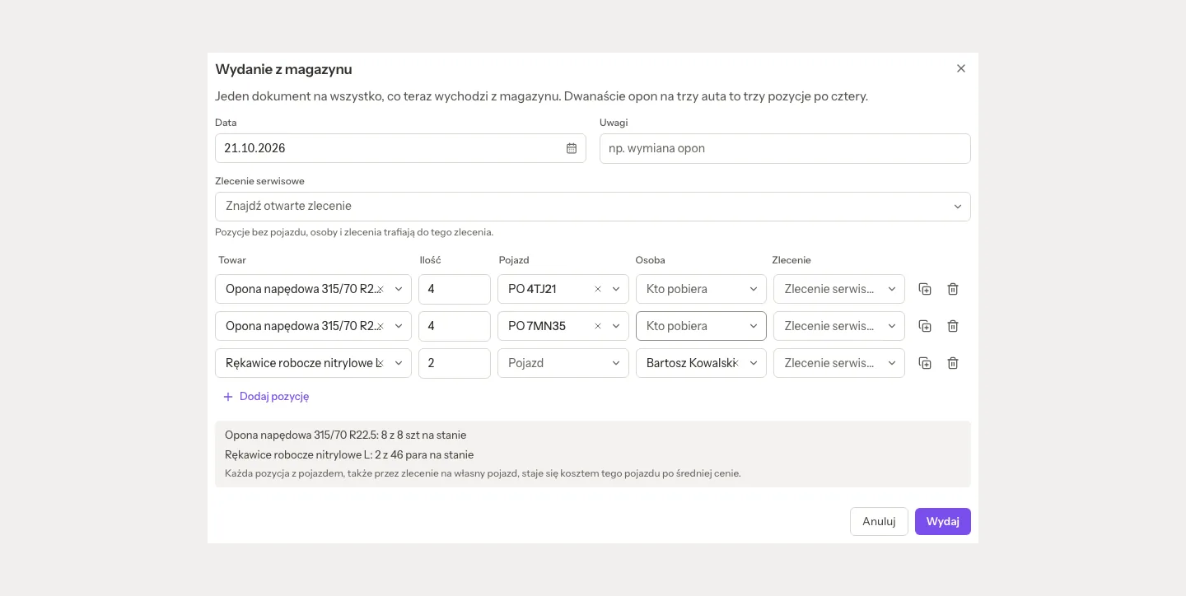Open Zlecenie dropdown in PO 4TJ21 row

[x=839, y=289]
